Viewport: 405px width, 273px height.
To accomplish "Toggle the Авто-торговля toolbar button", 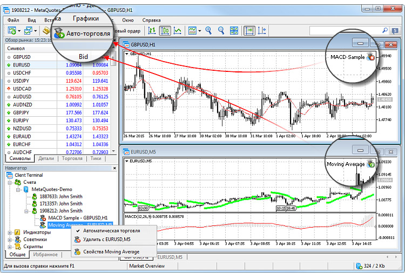I will (82, 34).
